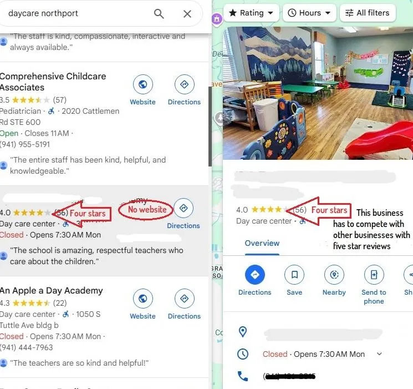This screenshot has height=389, width=413.
Task: Select the Overview tab
Action: click(262, 243)
